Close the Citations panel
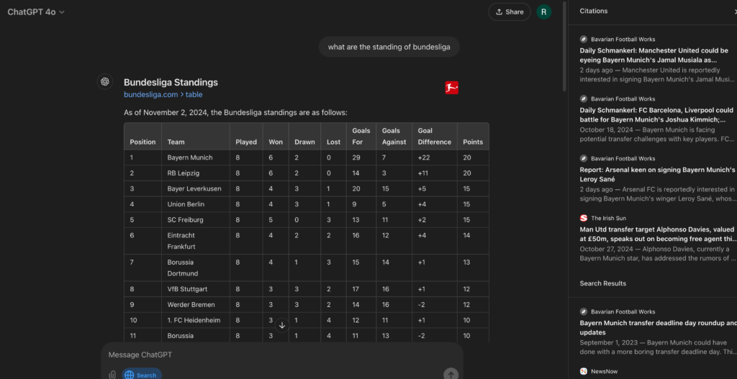Viewport: 737px width, 379px height. [x=733, y=12]
